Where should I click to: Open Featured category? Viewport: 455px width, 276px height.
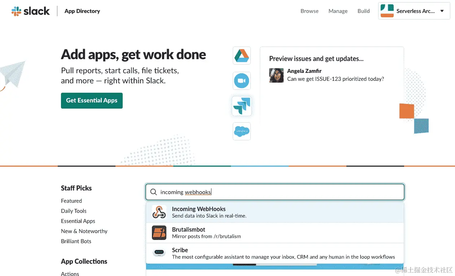pyautogui.click(x=71, y=201)
